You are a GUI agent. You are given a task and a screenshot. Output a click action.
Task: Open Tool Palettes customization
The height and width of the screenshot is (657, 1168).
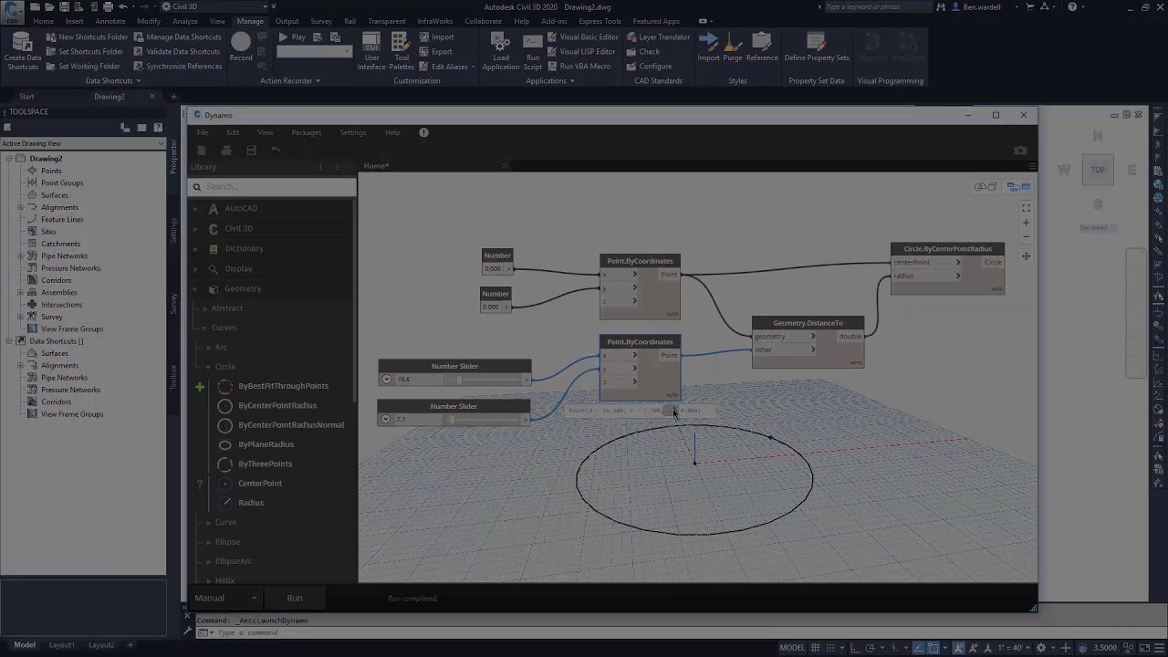(x=401, y=52)
